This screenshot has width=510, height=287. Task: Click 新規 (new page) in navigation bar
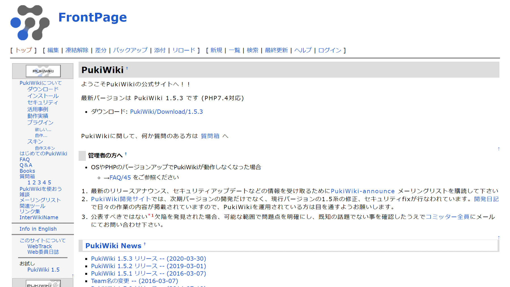(x=216, y=50)
